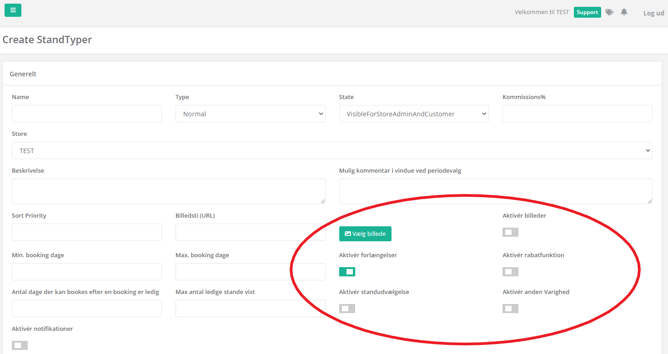Click Log ud link
The height and width of the screenshot is (354, 668).
click(x=653, y=13)
